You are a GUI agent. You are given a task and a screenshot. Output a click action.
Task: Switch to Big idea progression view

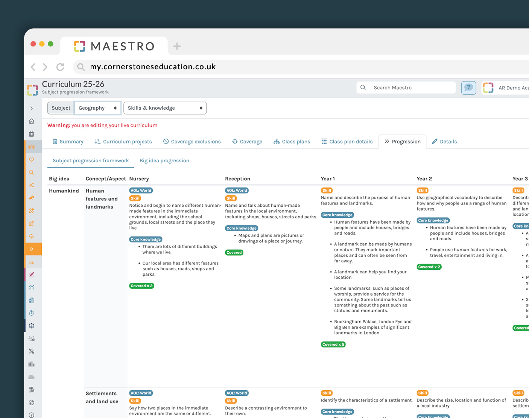tap(164, 161)
